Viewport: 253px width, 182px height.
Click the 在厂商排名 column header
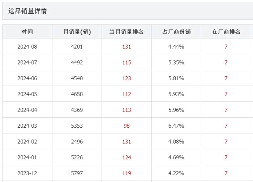pos(226,32)
